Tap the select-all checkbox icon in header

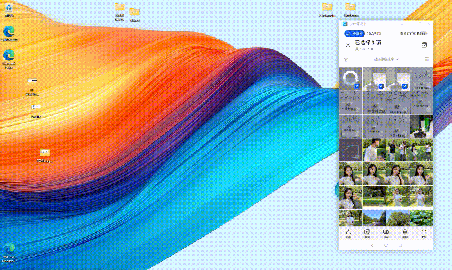tap(424, 45)
